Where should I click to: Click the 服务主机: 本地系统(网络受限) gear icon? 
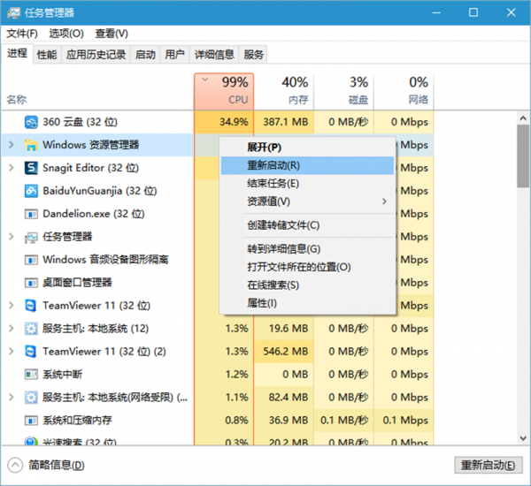tap(31, 398)
